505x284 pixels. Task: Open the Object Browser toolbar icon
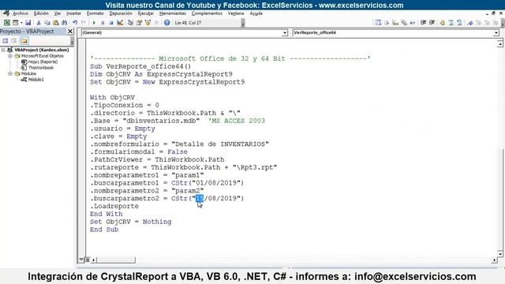click(x=148, y=23)
